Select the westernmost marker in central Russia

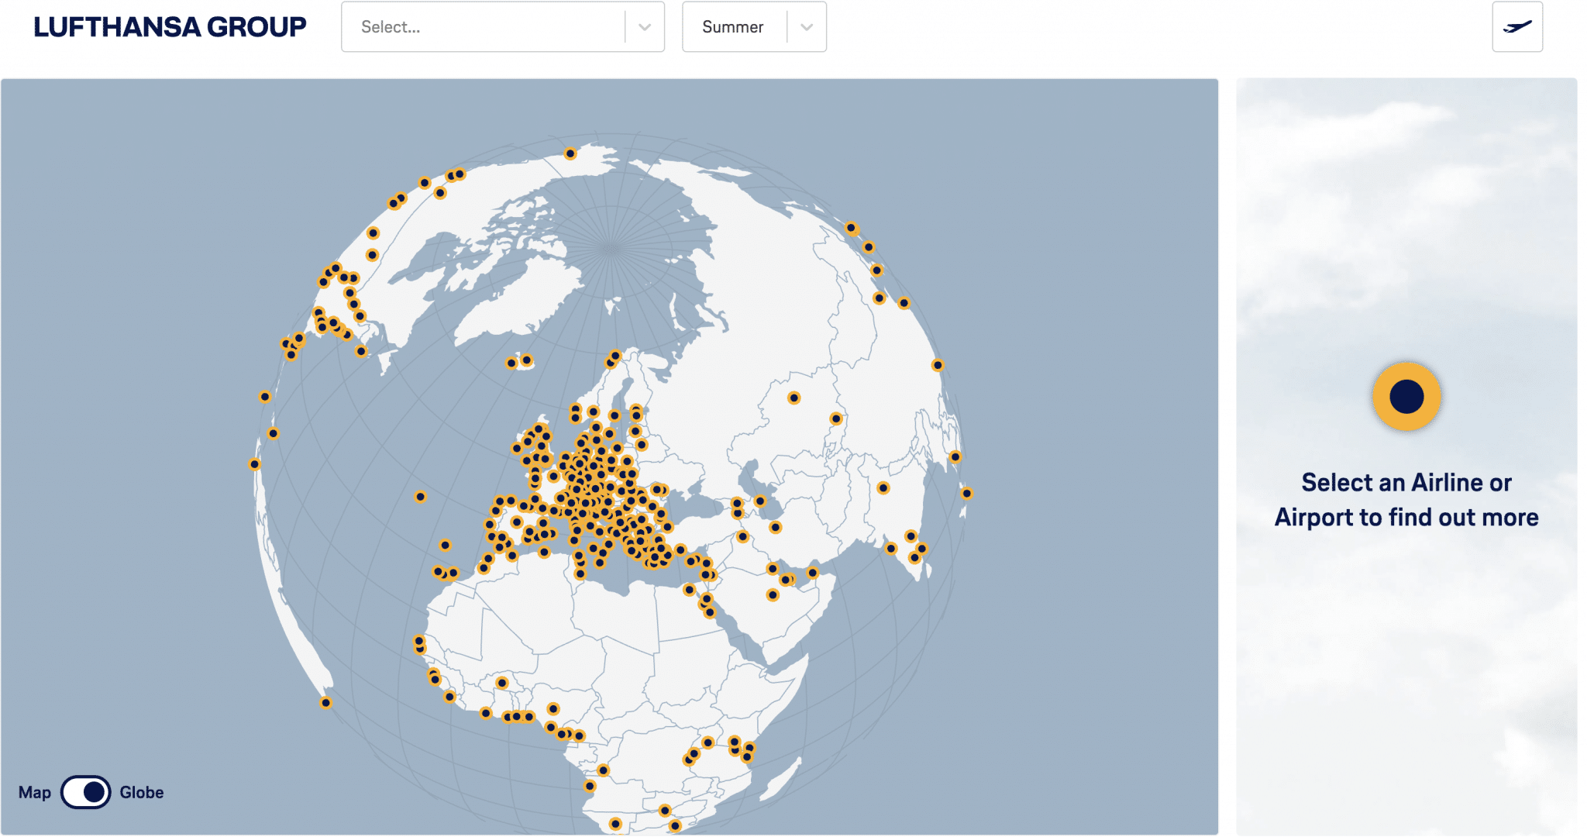793,398
